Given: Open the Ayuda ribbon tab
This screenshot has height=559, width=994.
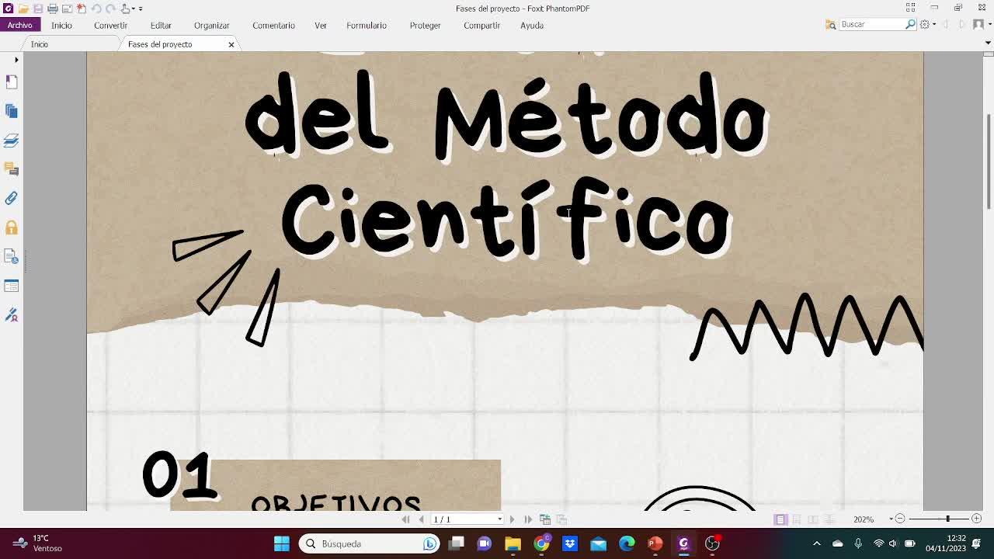Looking at the screenshot, I should tap(532, 25).
